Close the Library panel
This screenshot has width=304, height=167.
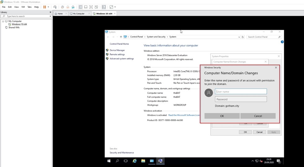[x=50, y=12]
